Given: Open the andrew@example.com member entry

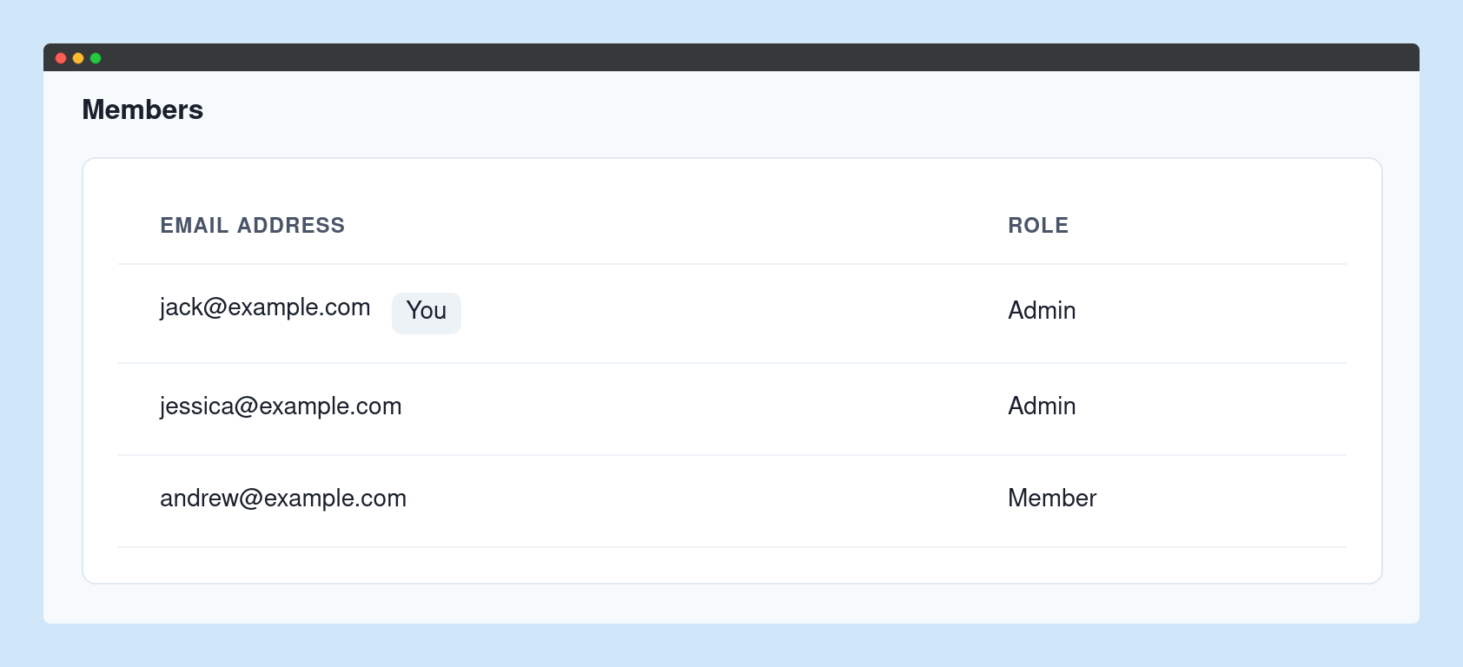Looking at the screenshot, I should (x=283, y=499).
